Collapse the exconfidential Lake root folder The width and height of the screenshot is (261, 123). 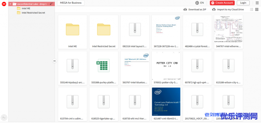tap(10, 4)
